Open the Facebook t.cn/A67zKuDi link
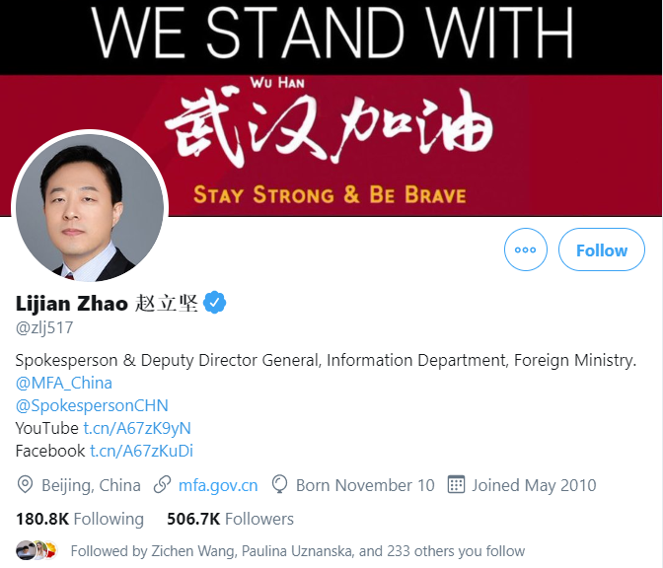Screen dimensions: 663x568 (x=141, y=451)
